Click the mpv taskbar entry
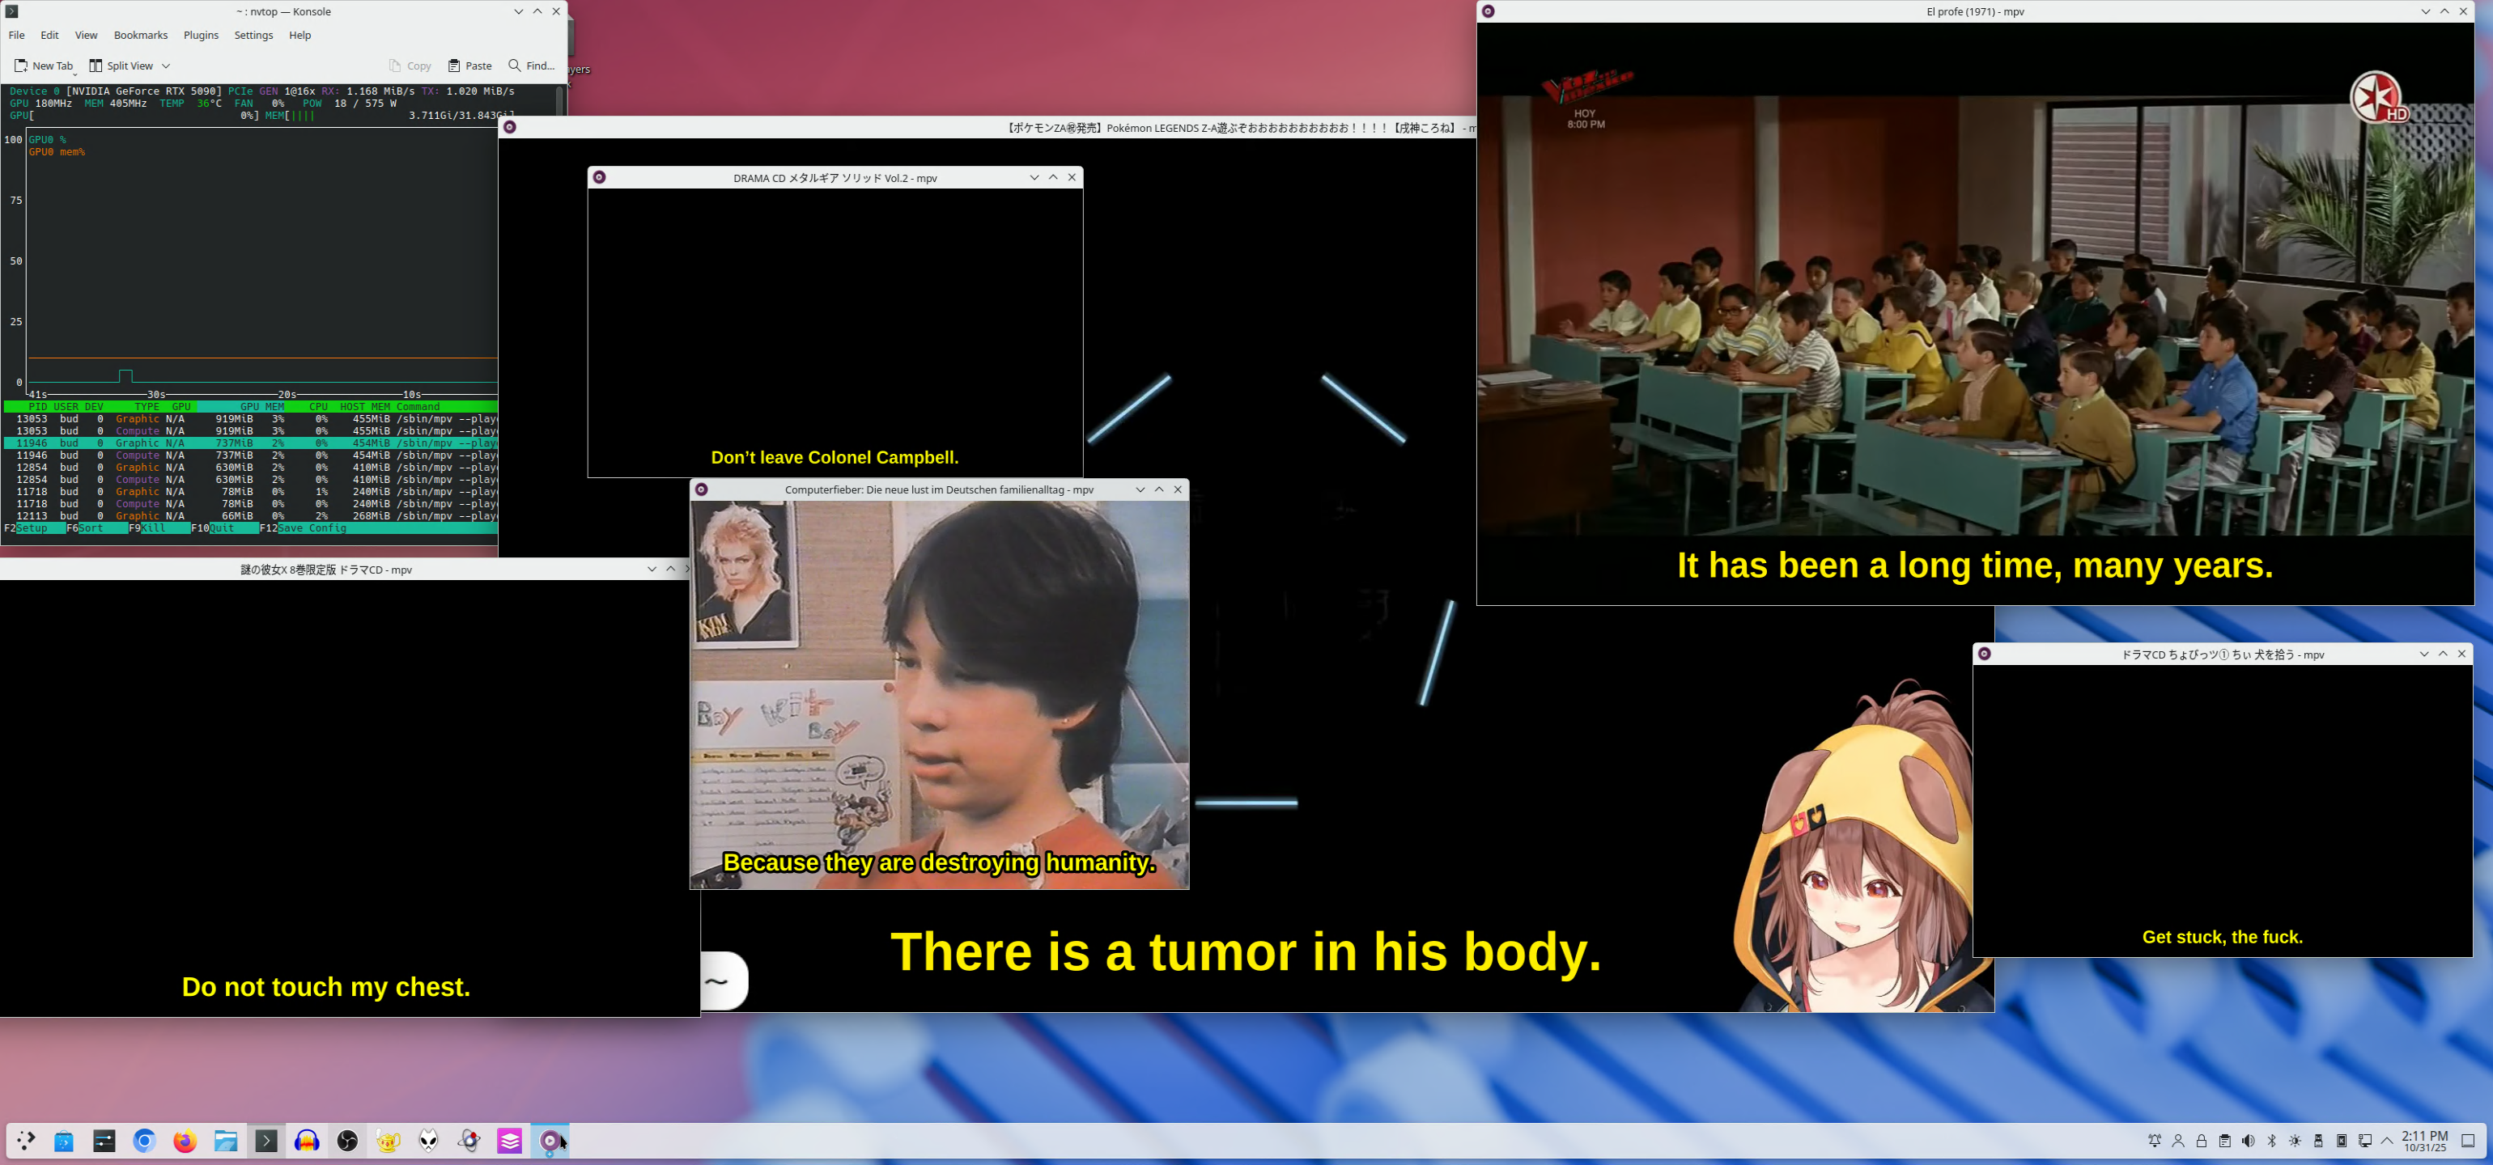The width and height of the screenshot is (2493, 1165). [x=550, y=1141]
